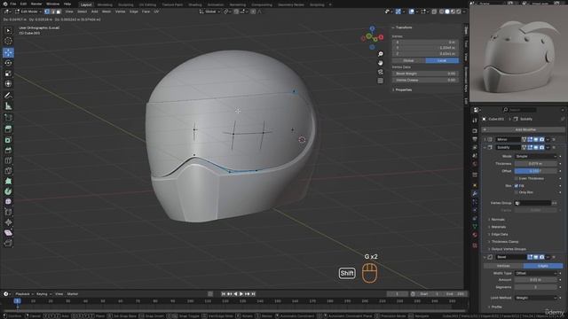
Task: Select the Local vertex coordinates button
Action: point(442,60)
